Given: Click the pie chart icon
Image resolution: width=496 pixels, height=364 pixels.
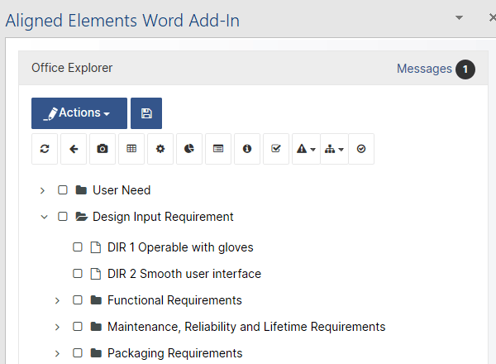Looking at the screenshot, I should (189, 149).
